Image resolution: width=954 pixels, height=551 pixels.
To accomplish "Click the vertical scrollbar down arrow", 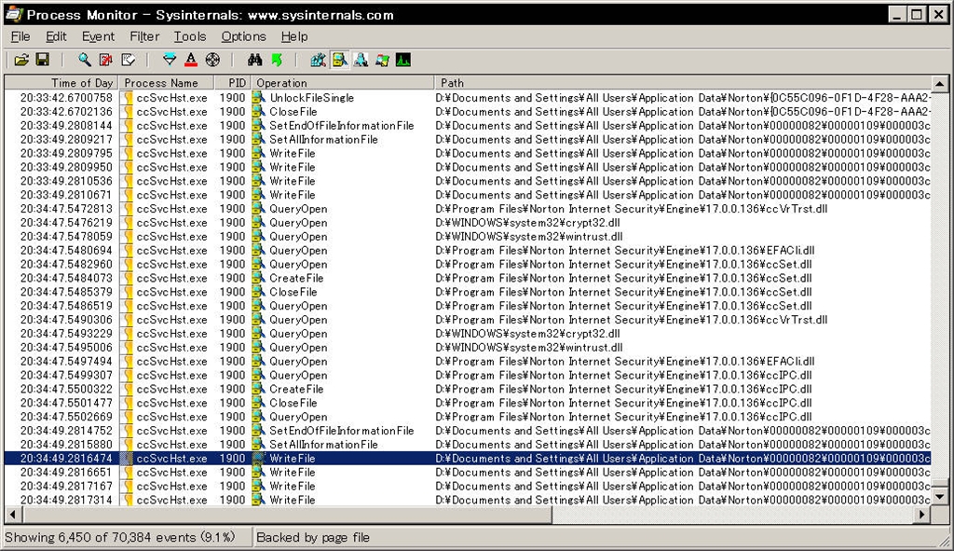I will coord(938,498).
